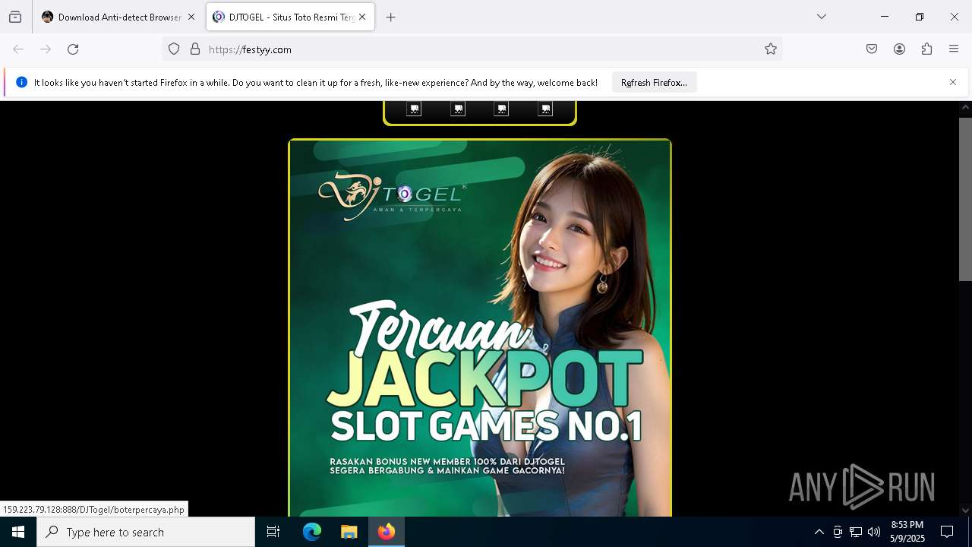This screenshot has width=972, height=547.
Task: Click the Refresh Firefox... button
Action: coord(654,83)
